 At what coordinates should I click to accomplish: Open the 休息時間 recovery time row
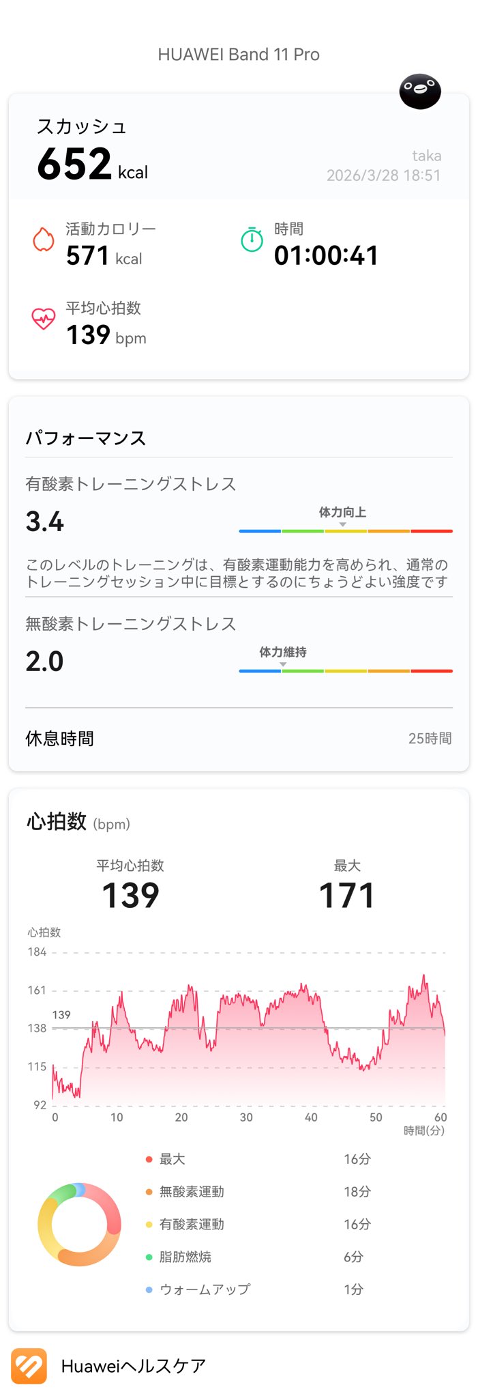[239, 739]
